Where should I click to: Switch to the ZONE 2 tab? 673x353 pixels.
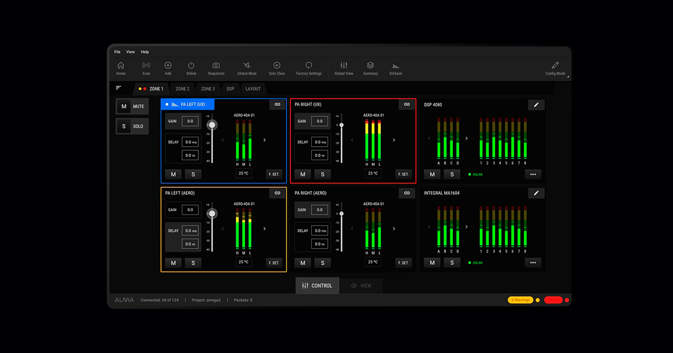[182, 89]
